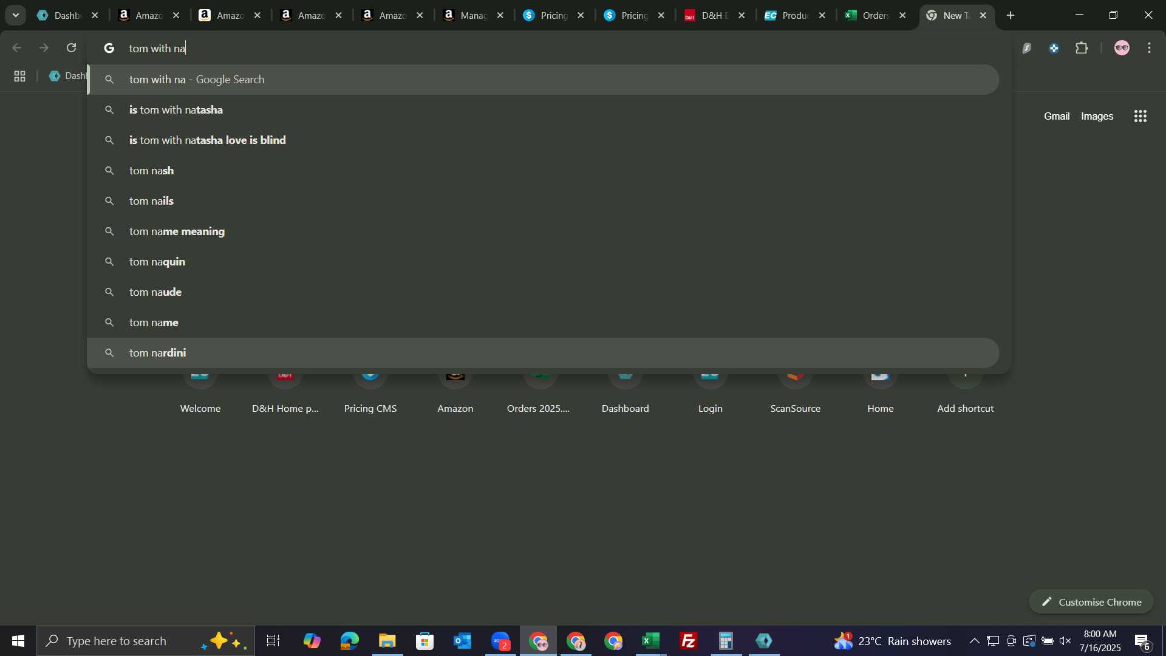Open Microsoft Store from the taskbar
The width and height of the screenshot is (1166, 656).
(424, 641)
